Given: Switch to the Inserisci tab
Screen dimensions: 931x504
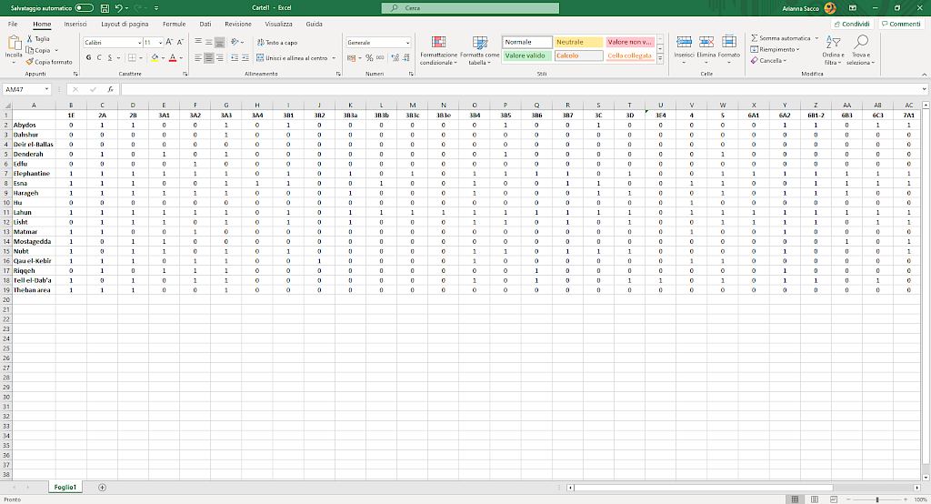Looking at the screenshot, I should (75, 24).
